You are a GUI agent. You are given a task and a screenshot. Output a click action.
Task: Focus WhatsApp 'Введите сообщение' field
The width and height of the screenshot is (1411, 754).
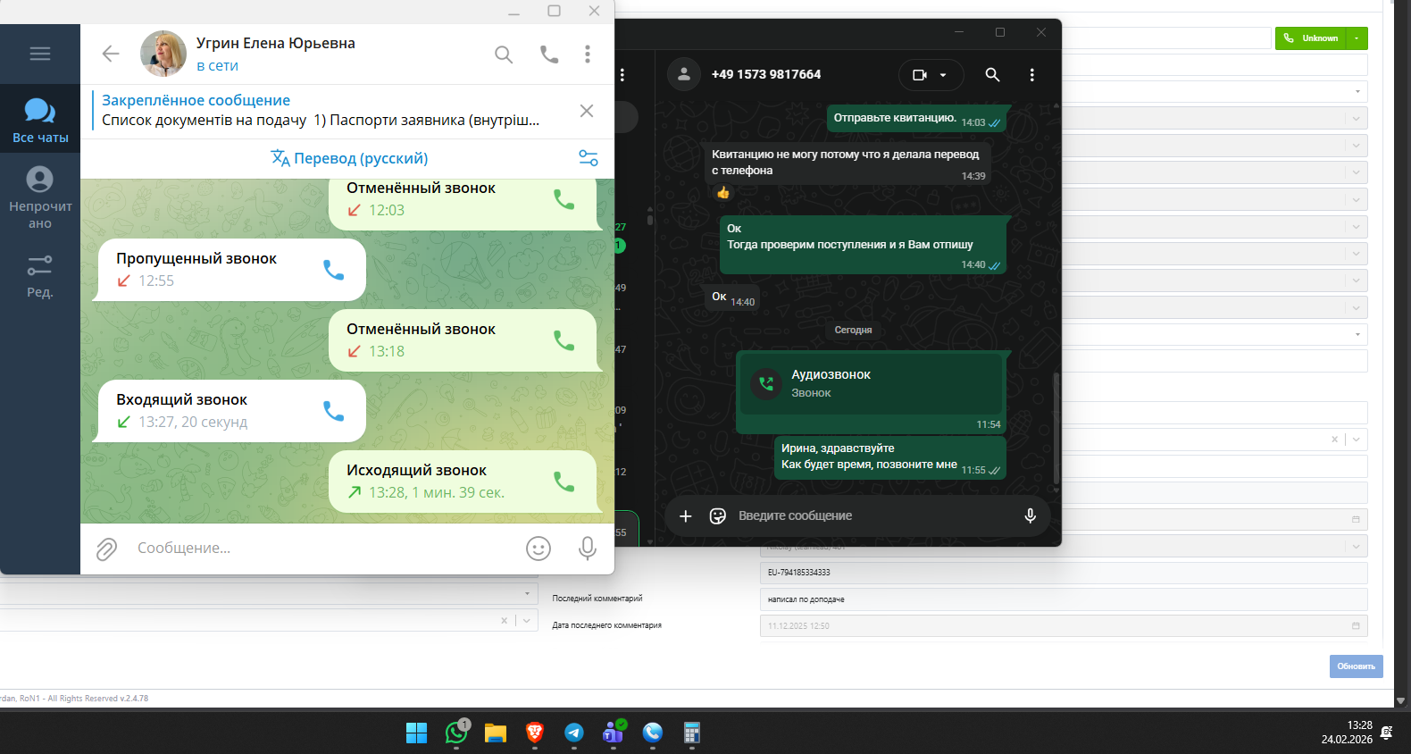coord(875,516)
